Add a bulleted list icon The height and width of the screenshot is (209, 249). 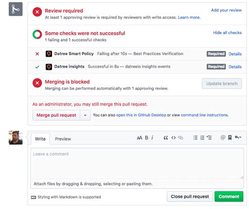(x=195, y=138)
